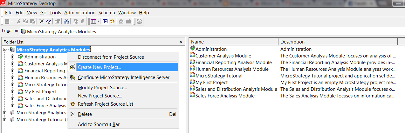Open the View mode dropdown arrow
This screenshot has height=133, width=405.
(99, 21)
